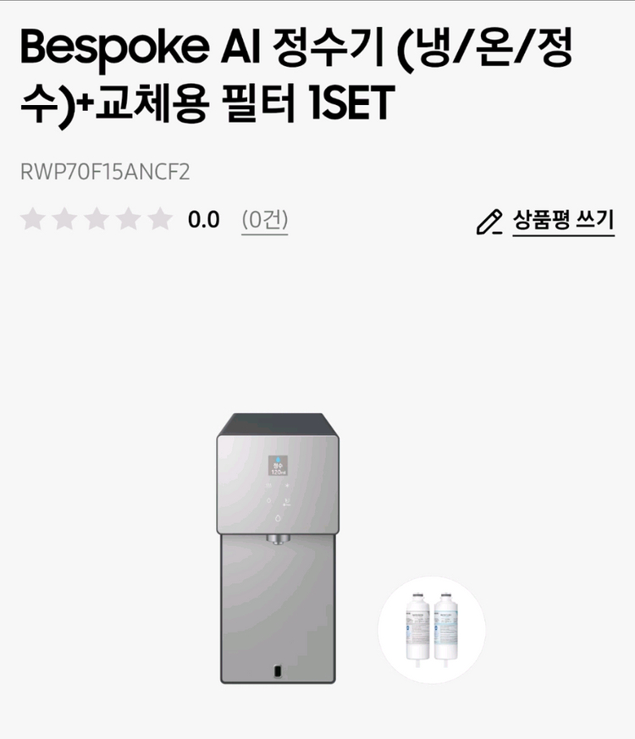Click the first rating star
The image size is (635, 739).
tap(33, 219)
